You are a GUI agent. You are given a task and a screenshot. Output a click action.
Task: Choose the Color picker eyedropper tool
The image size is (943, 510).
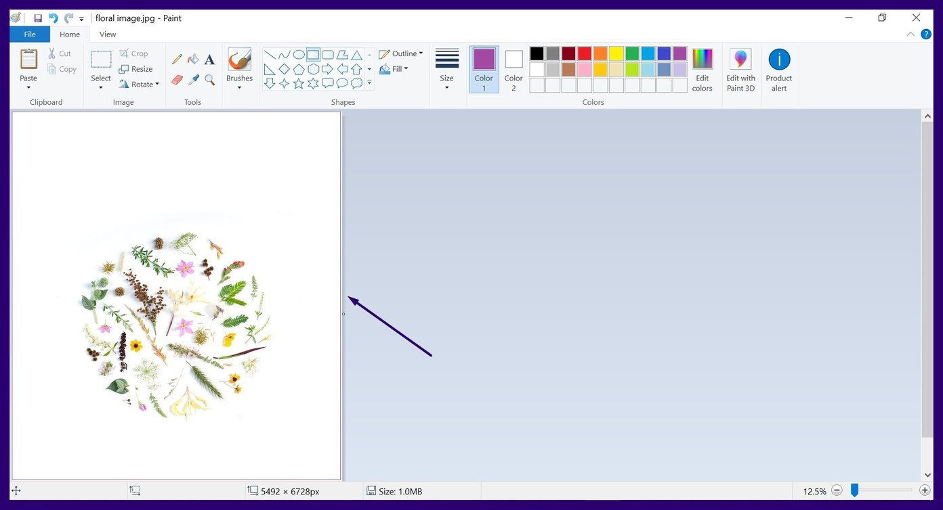(x=193, y=79)
